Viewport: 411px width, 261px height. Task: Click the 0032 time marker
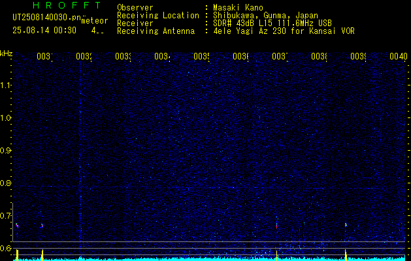point(84,56)
